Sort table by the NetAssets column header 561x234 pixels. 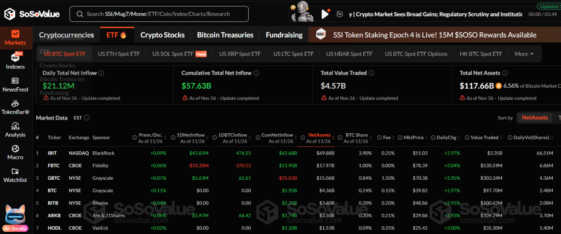pyautogui.click(x=319, y=134)
